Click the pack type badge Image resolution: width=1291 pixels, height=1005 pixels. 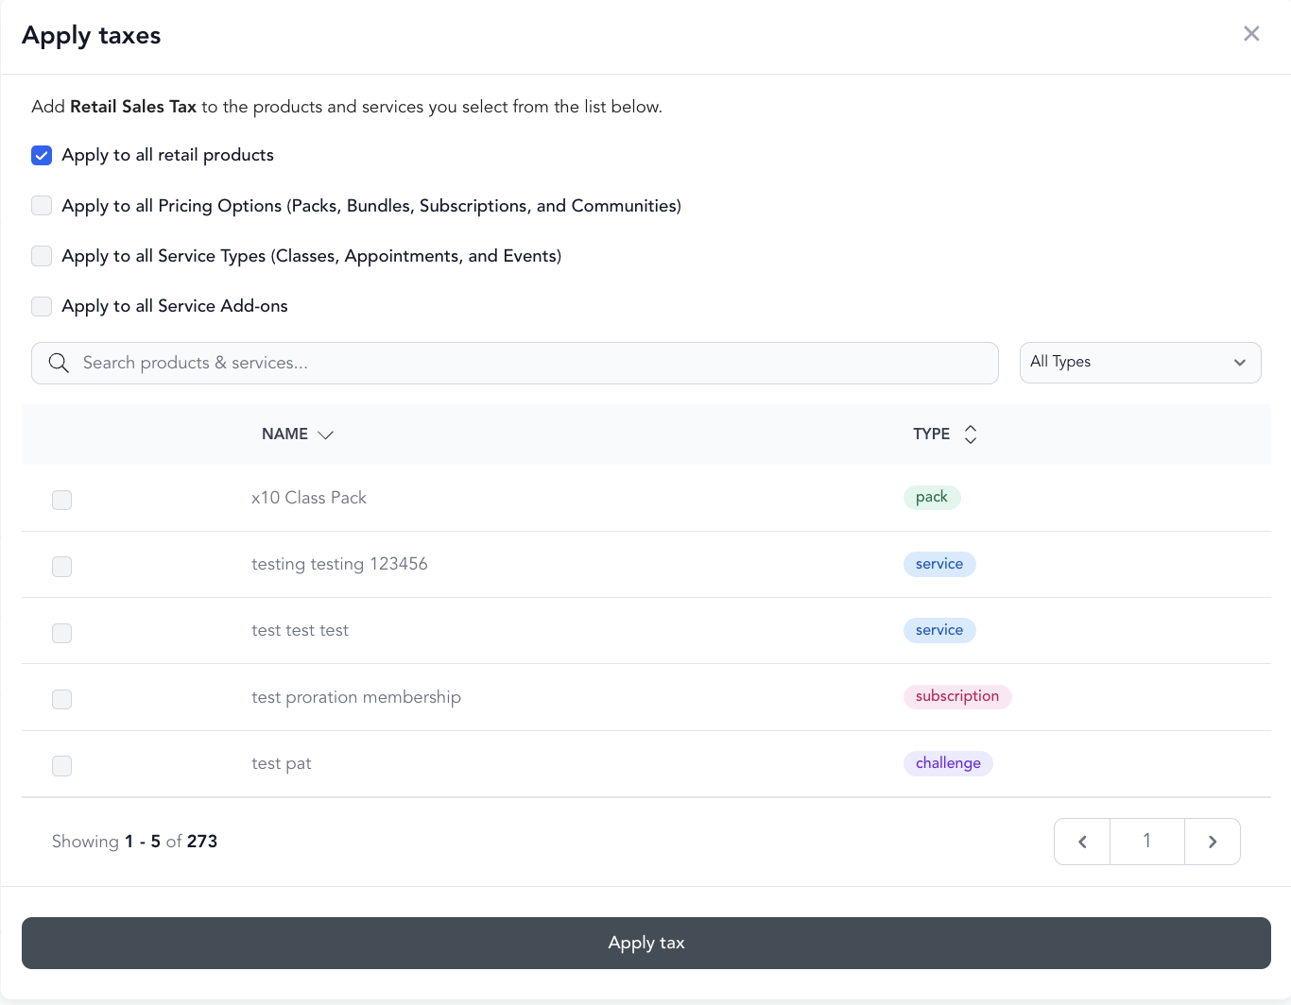pyautogui.click(x=932, y=497)
